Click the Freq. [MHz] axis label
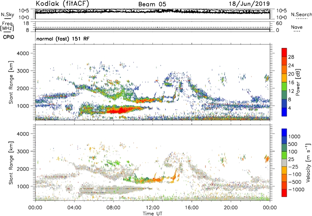Image resolution: width=312 pixels, height=216 pixels. (7, 26)
